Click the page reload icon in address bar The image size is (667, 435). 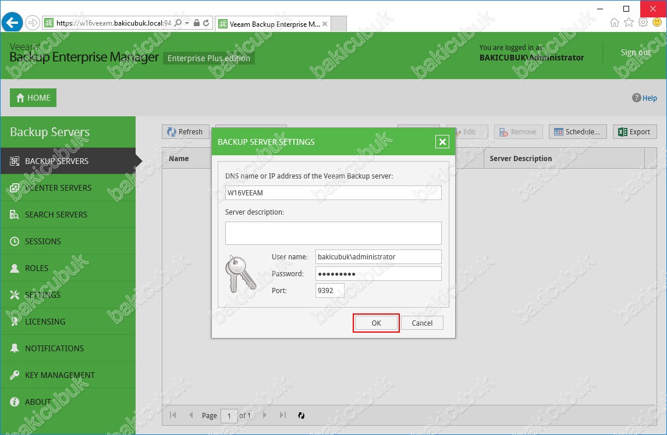coord(206,23)
